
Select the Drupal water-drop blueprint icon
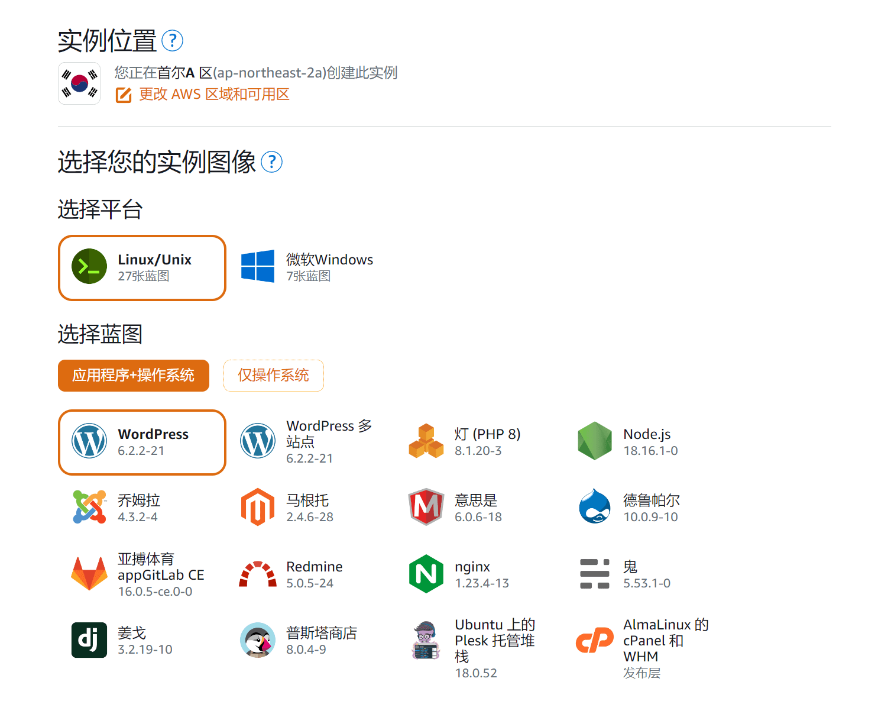[x=595, y=507]
